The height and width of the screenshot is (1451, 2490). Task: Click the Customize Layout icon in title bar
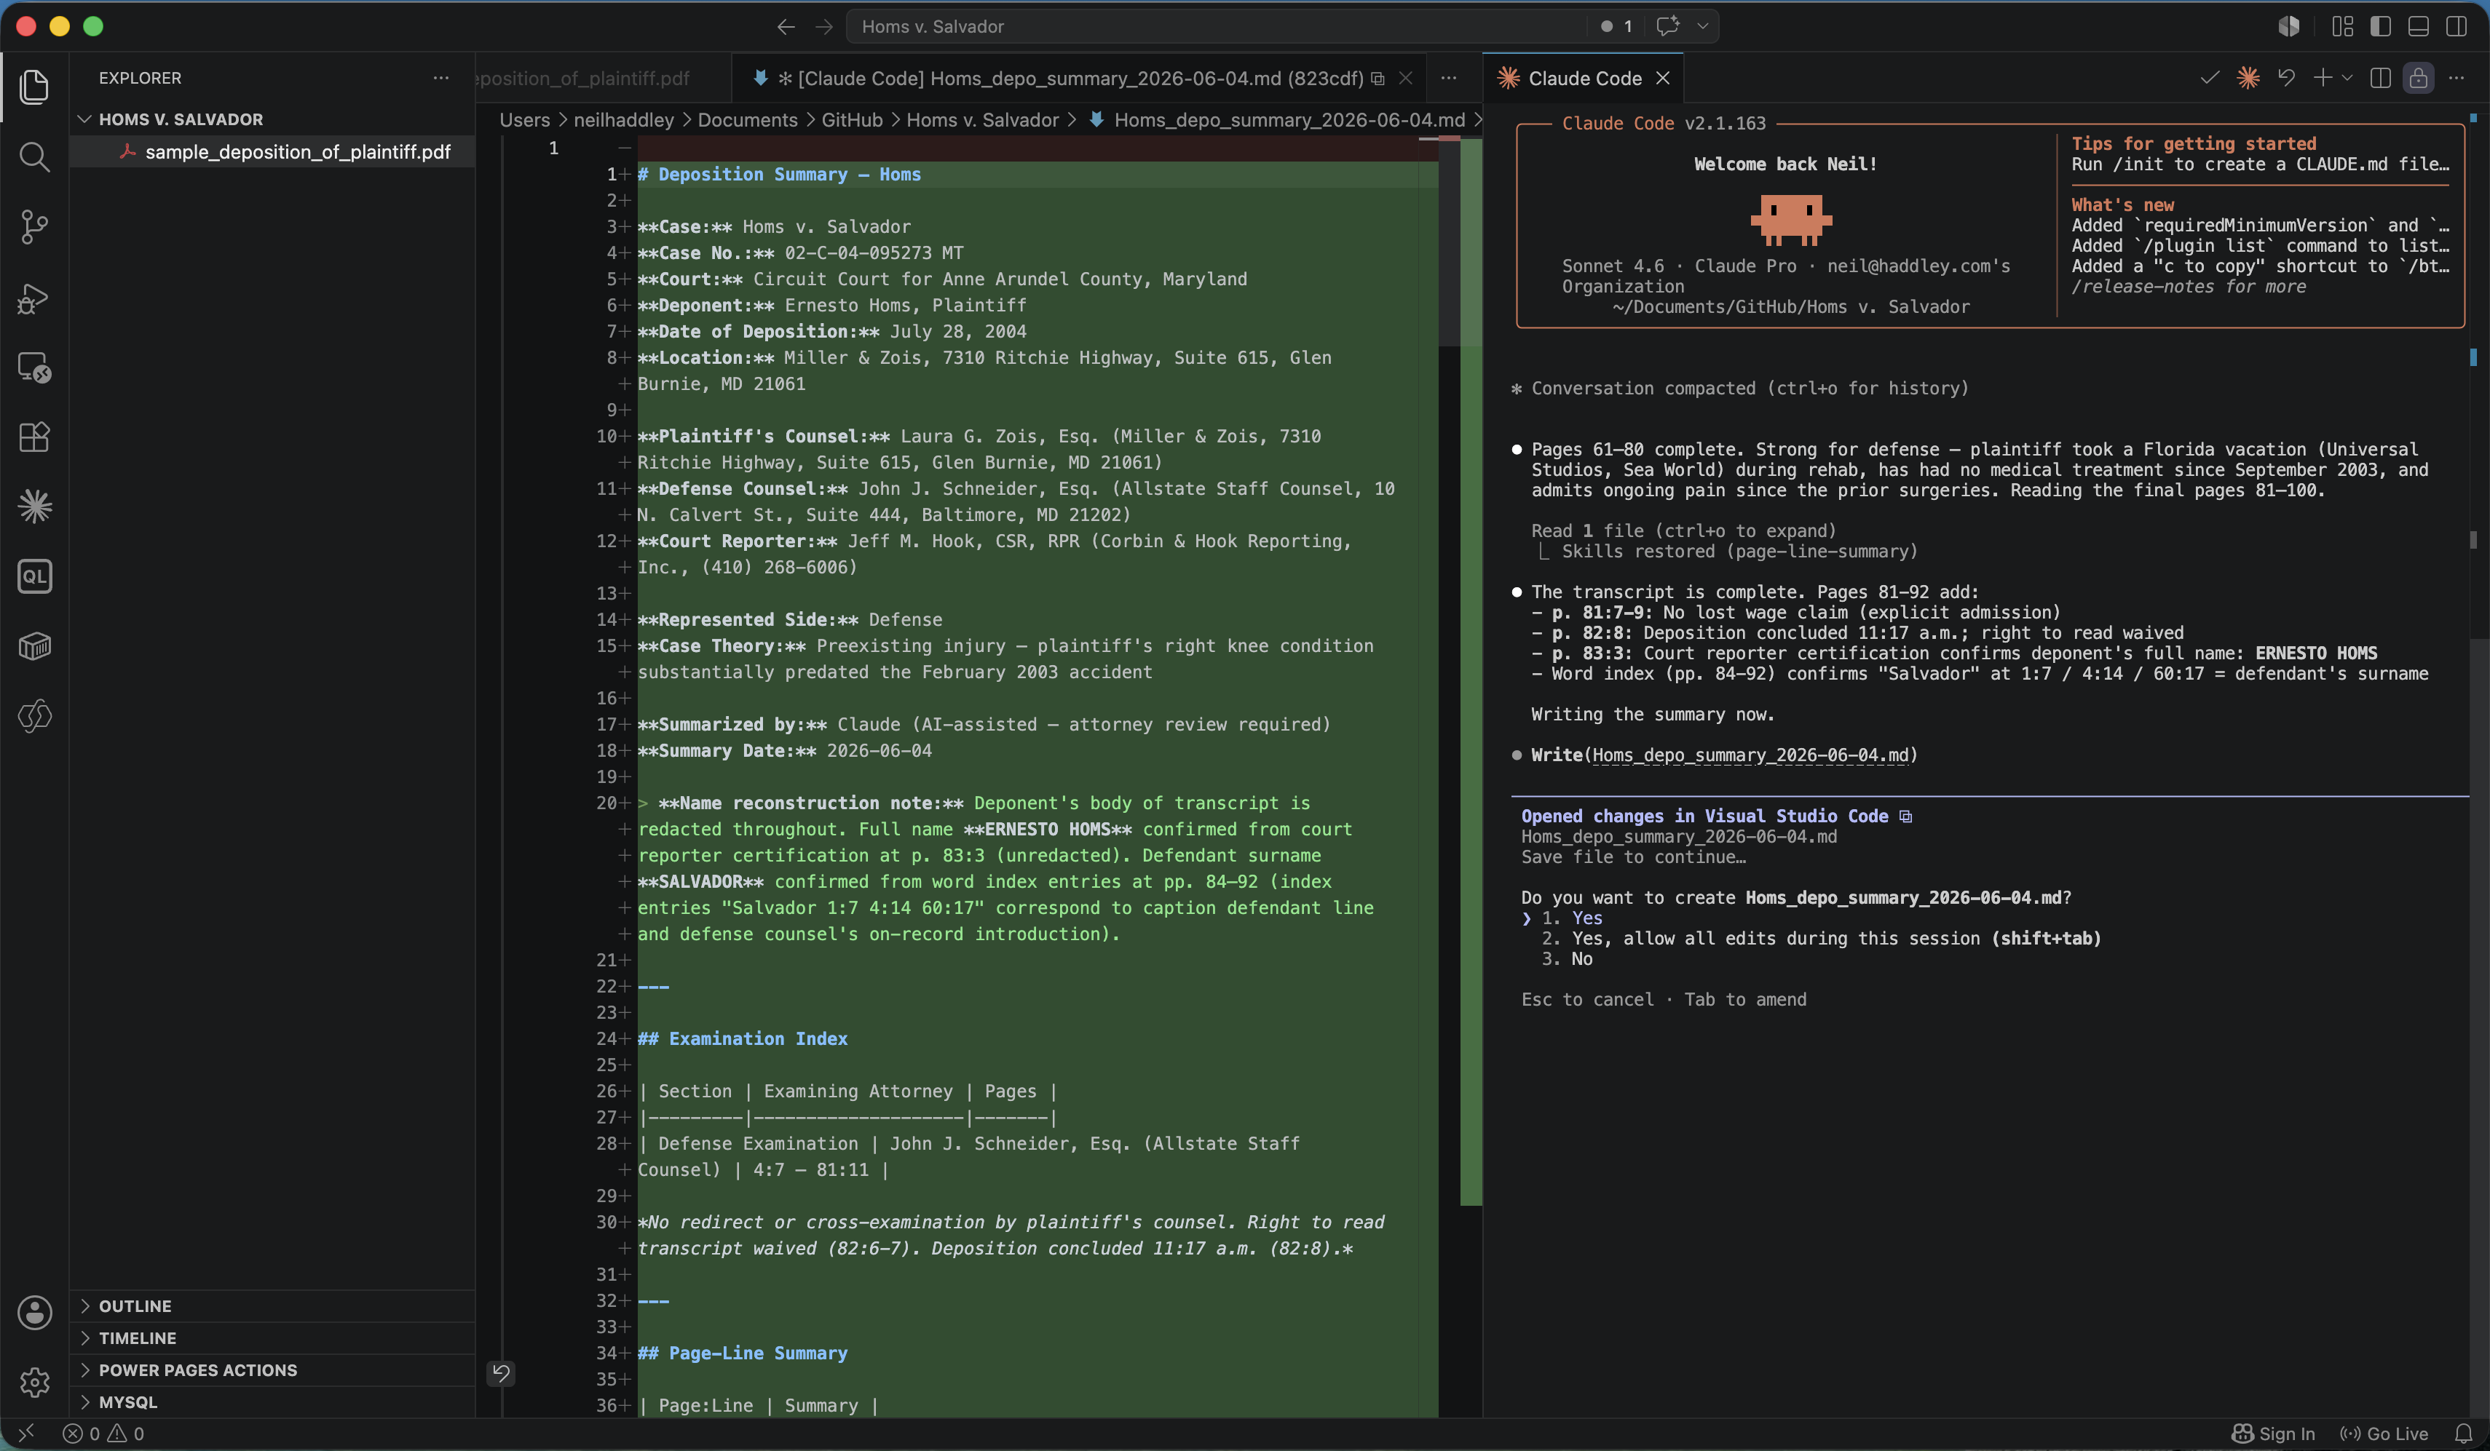pos(2343,27)
